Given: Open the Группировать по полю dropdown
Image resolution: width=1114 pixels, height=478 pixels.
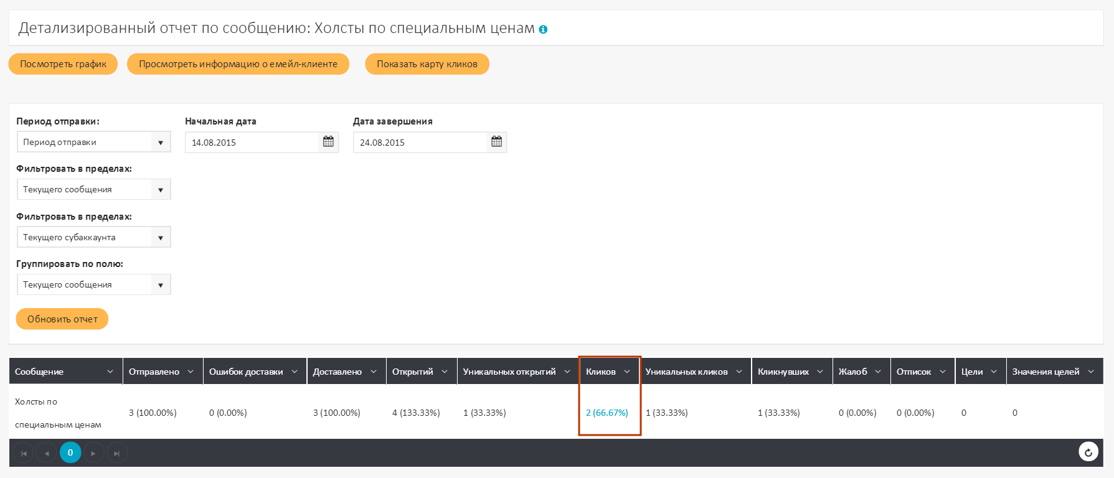Looking at the screenshot, I should point(160,284).
